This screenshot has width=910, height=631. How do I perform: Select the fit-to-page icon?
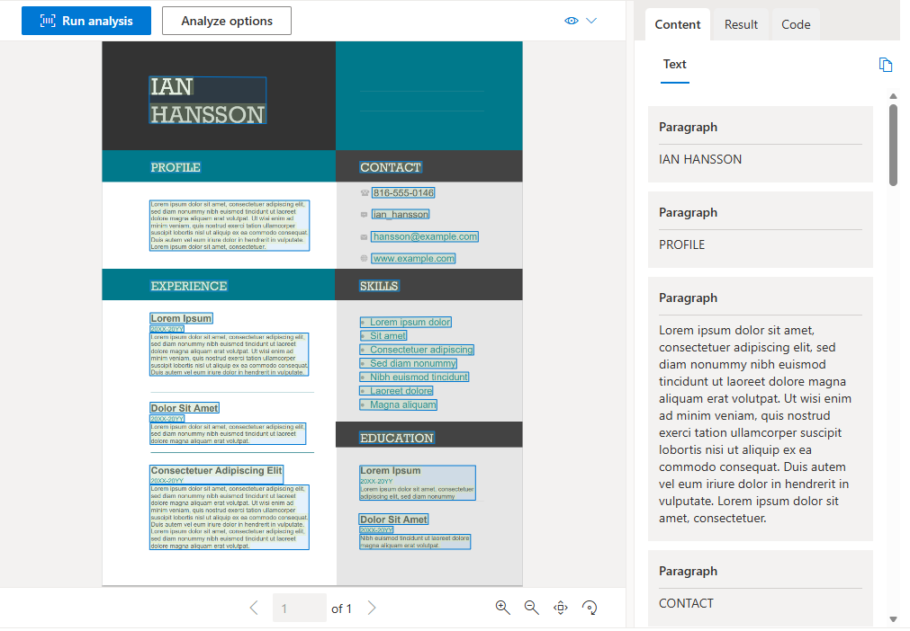(x=560, y=608)
